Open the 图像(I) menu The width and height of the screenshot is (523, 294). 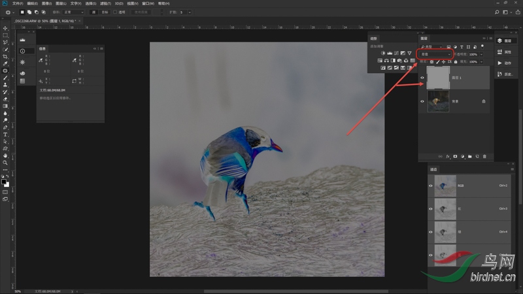coord(46,3)
